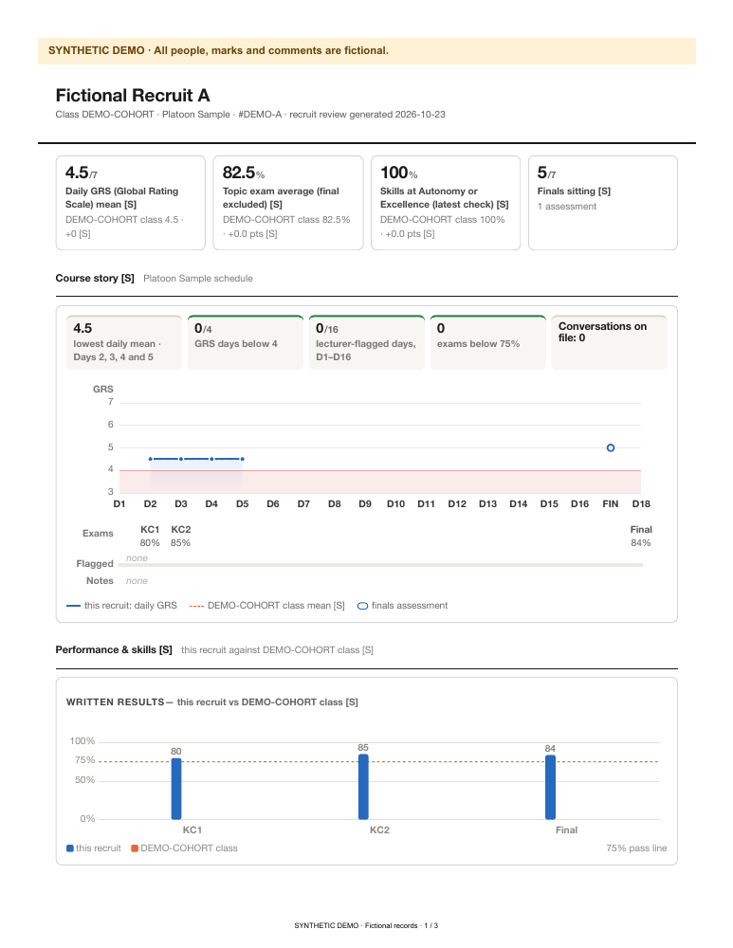This screenshot has height=948, width=733.
Task: Click the 'Course story [S]' section heading
Action: pyautogui.click(x=95, y=278)
